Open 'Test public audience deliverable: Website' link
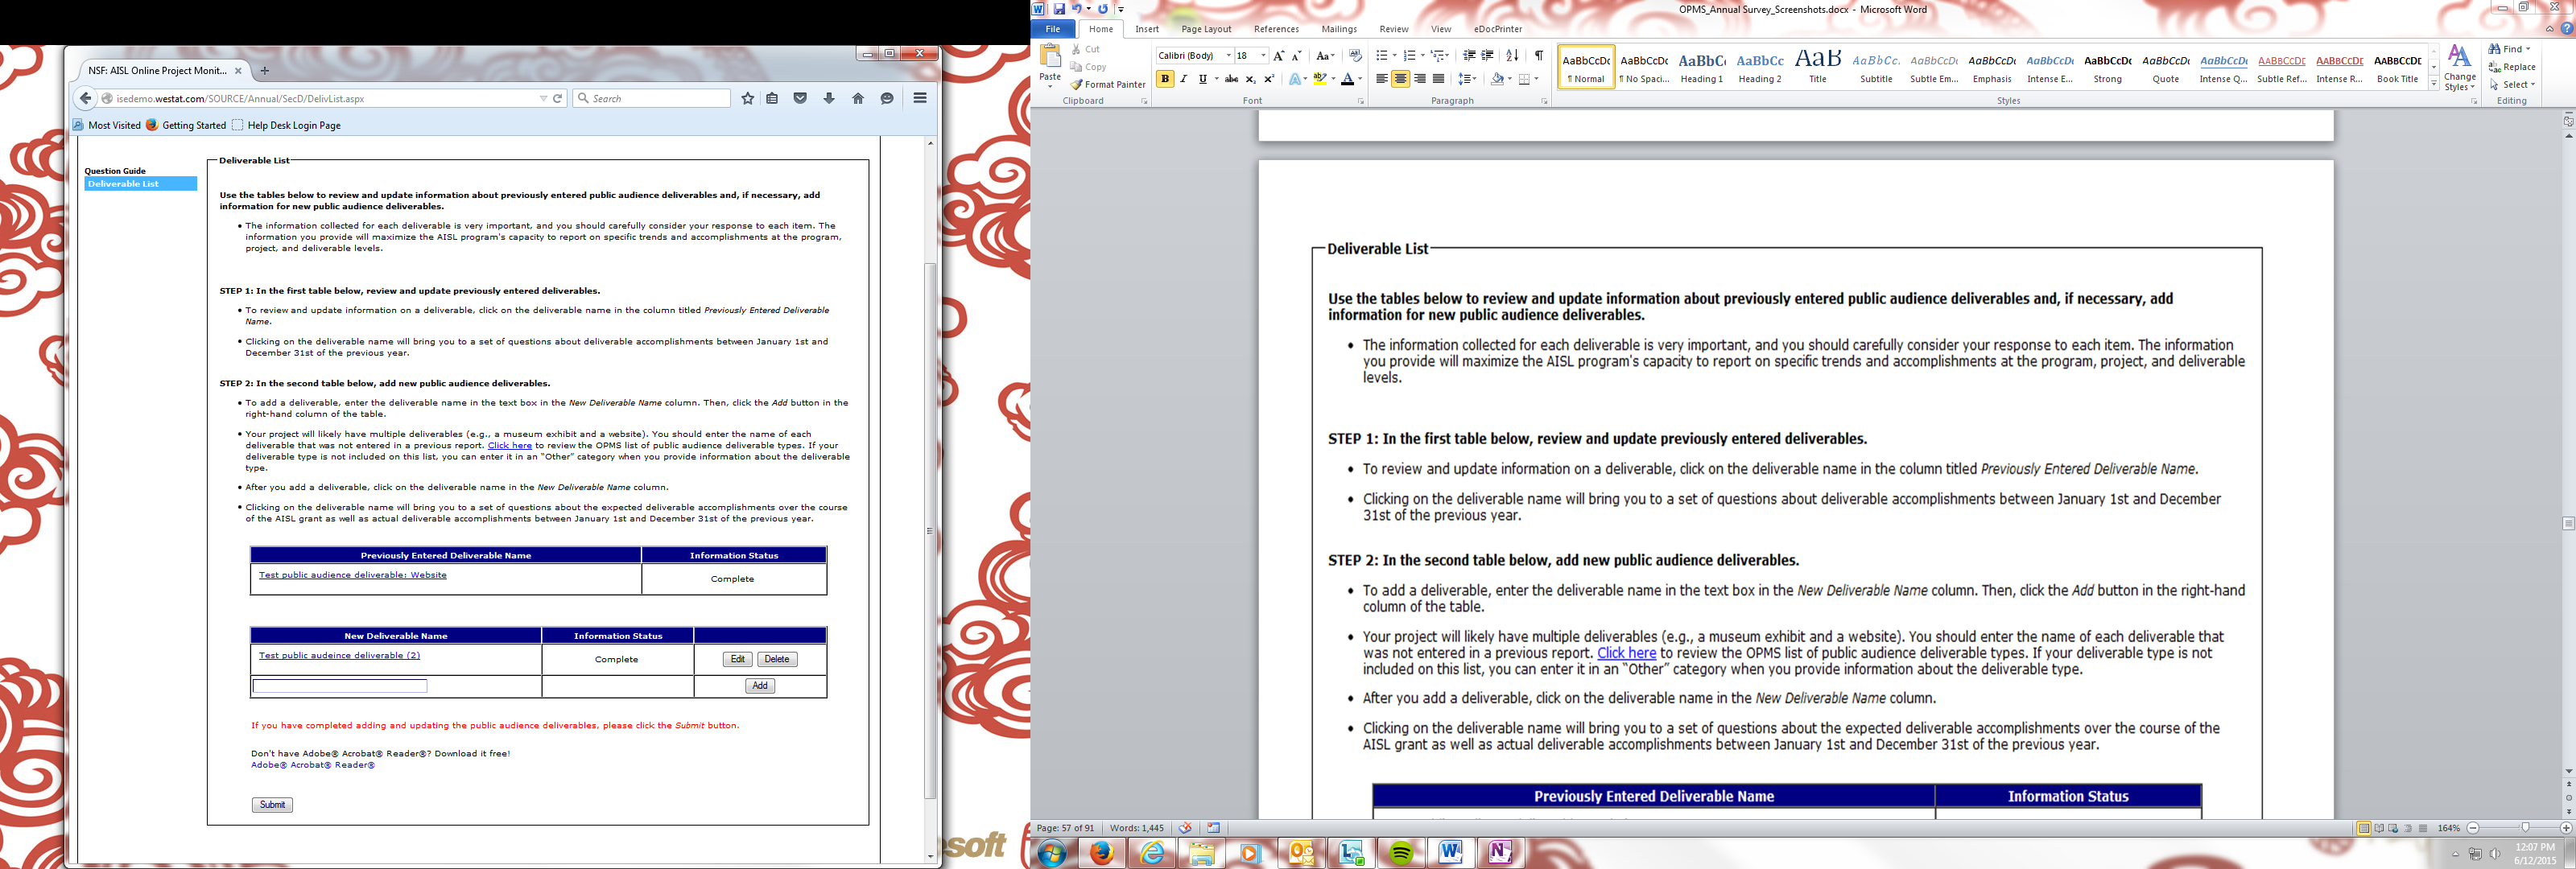The height and width of the screenshot is (869, 2576). tap(352, 575)
